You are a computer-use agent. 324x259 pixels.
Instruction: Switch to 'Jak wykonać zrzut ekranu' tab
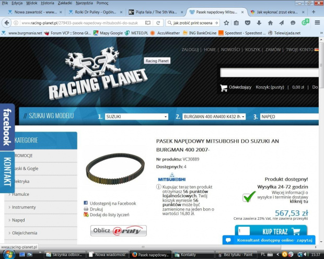click(277, 12)
